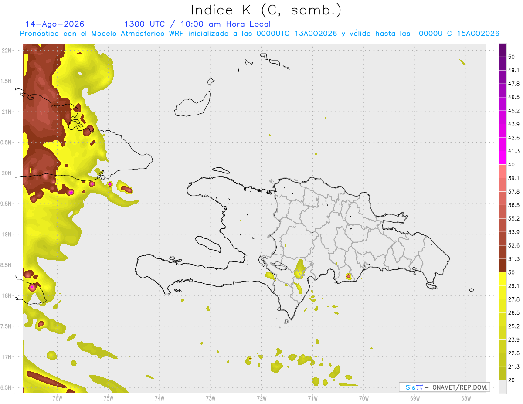
Task: Click the legend value "27.8"
Action: 514,299
